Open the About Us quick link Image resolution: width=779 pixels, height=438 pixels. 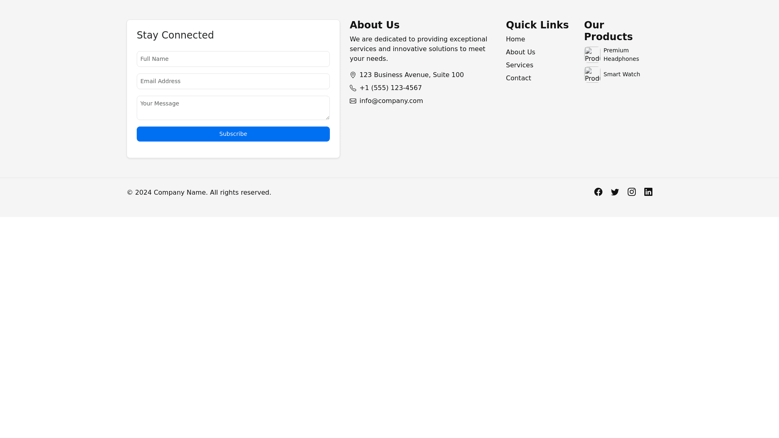[520, 52]
